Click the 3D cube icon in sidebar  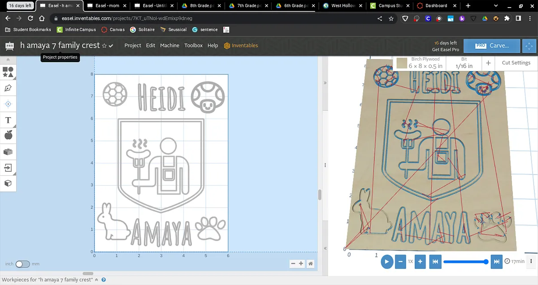(8, 183)
